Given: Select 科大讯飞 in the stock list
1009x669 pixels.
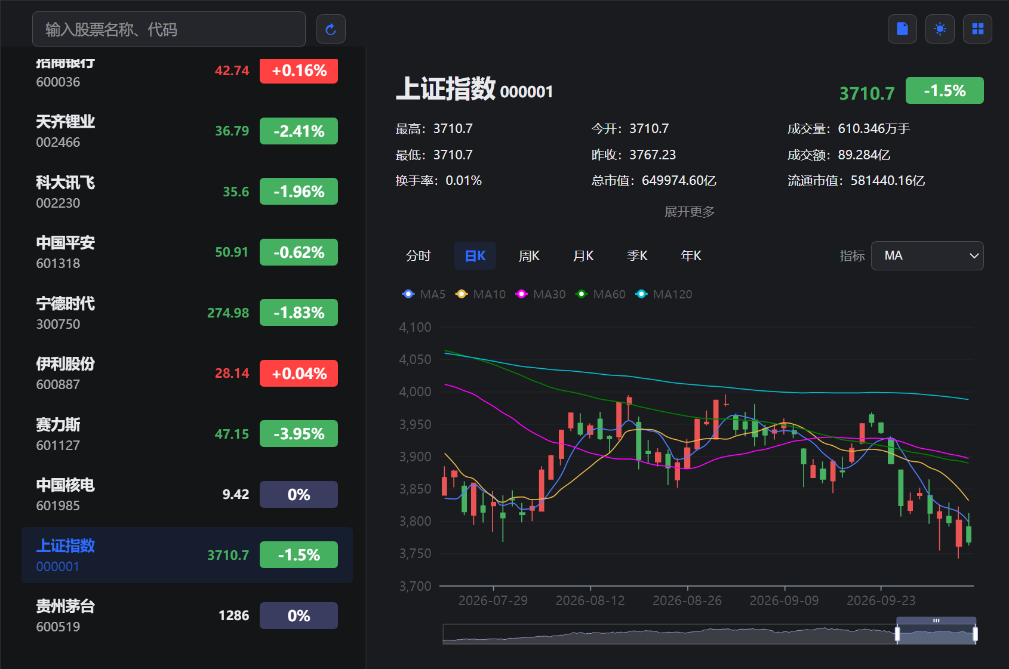Looking at the screenshot, I should 187,192.
